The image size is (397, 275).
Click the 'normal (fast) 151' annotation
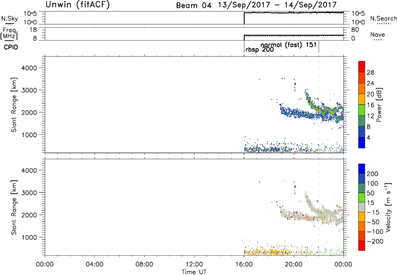point(289,45)
